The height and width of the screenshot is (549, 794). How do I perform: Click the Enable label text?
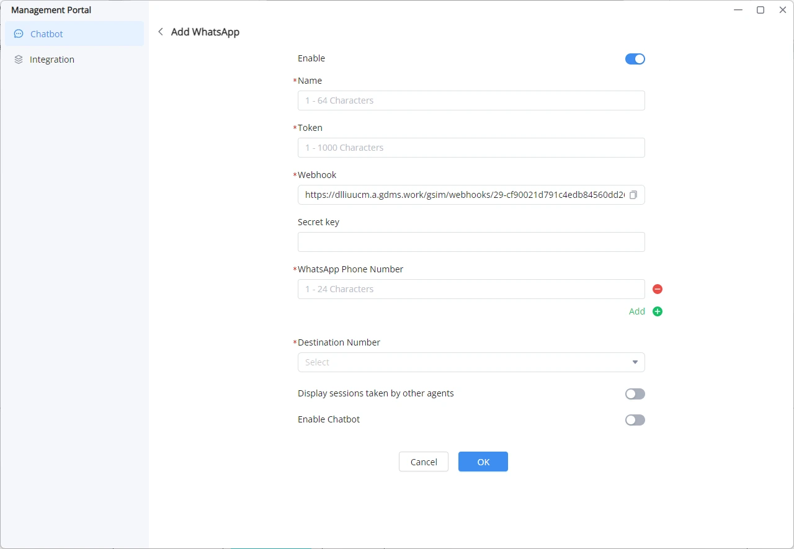point(311,58)
